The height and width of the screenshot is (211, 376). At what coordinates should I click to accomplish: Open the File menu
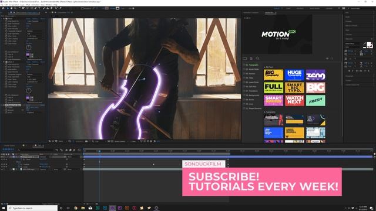tap(2, 5)
